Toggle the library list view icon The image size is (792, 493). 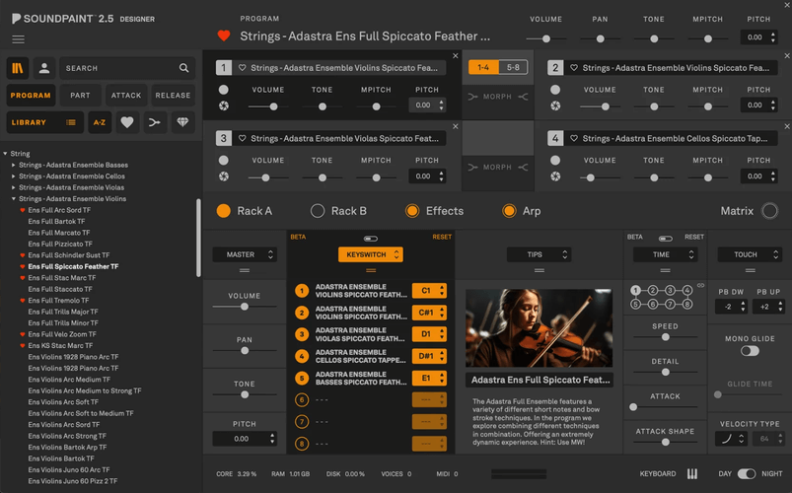pyautogui.click(x=71, y=122)
